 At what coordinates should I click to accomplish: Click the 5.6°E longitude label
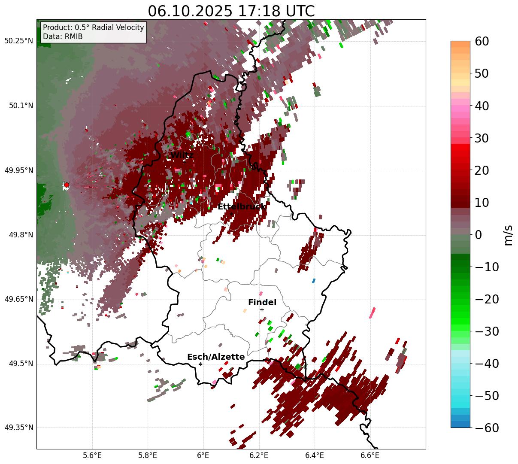(x=92, y=455)
